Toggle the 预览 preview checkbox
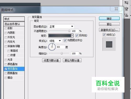The height and width of the screenshot is (99, 131). (x=104, y=35)
